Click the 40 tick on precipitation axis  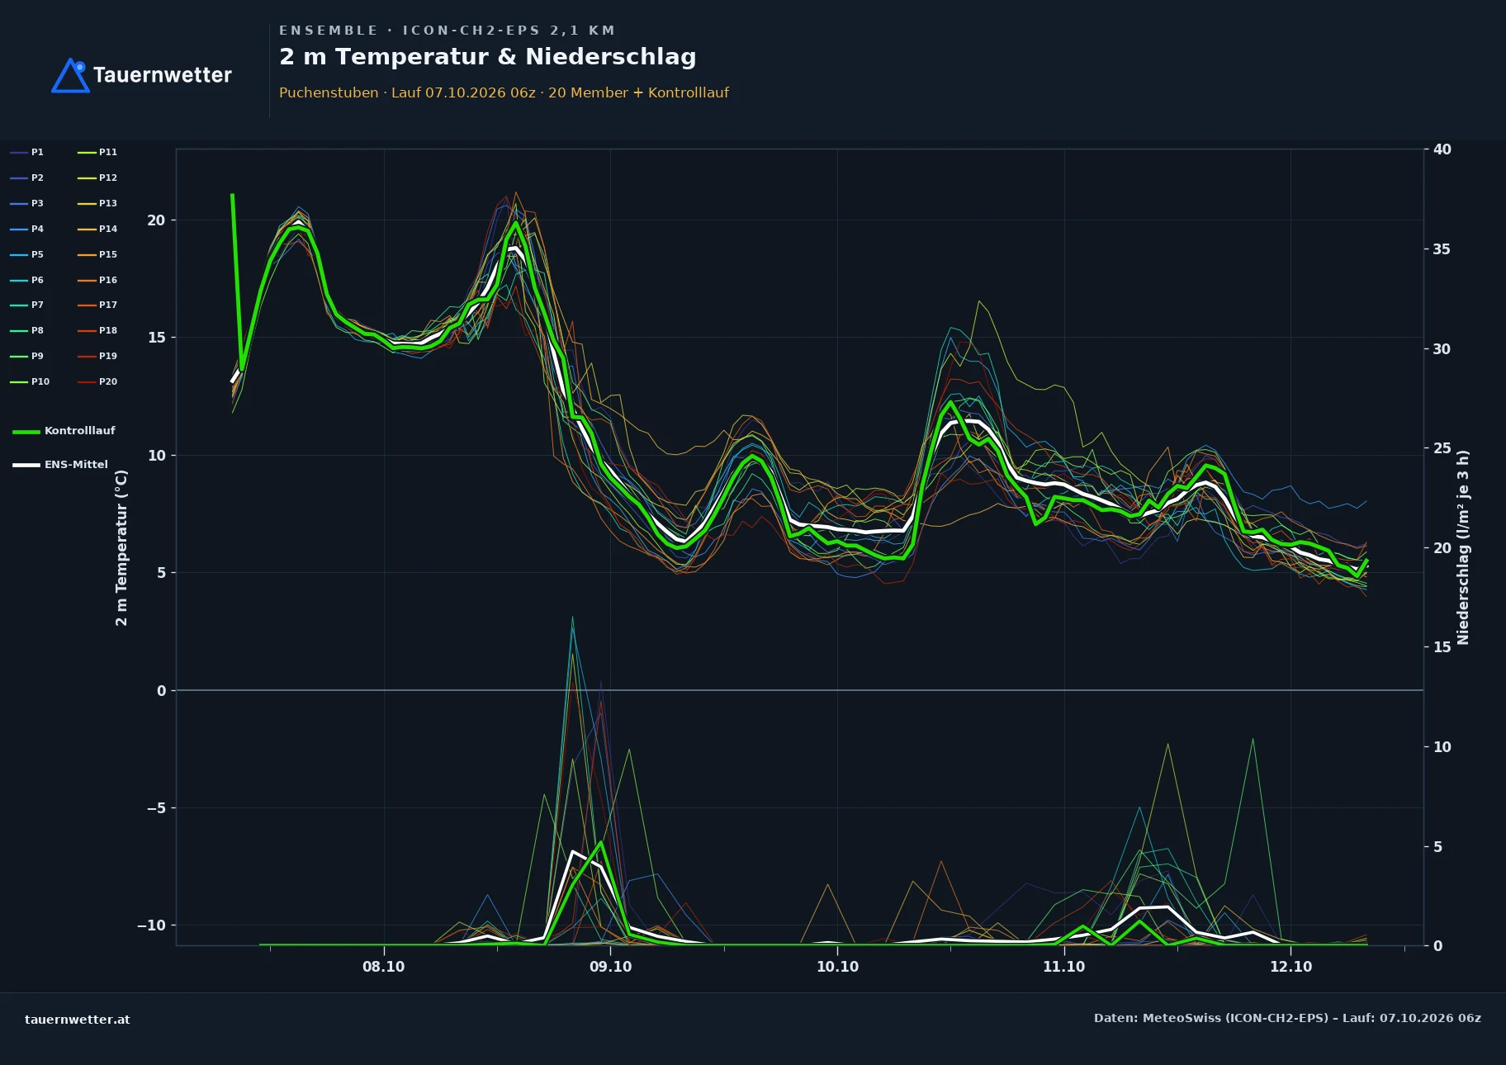1442,149
